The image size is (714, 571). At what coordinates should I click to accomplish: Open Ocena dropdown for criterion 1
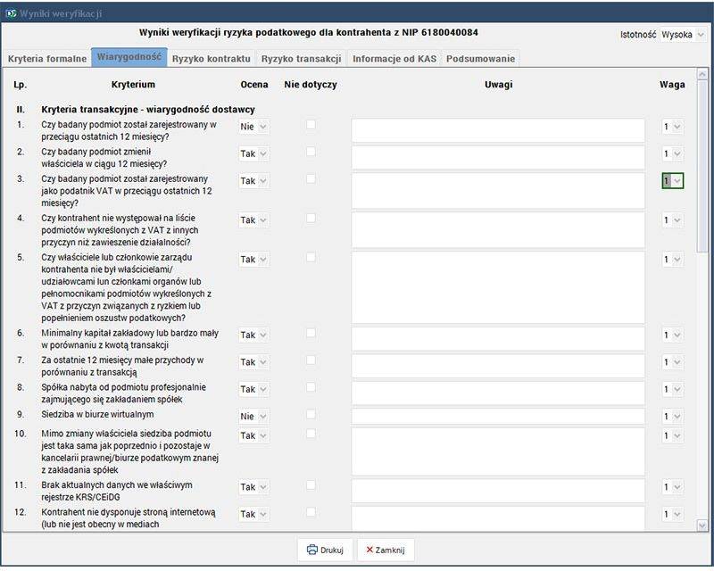point(253,127)
